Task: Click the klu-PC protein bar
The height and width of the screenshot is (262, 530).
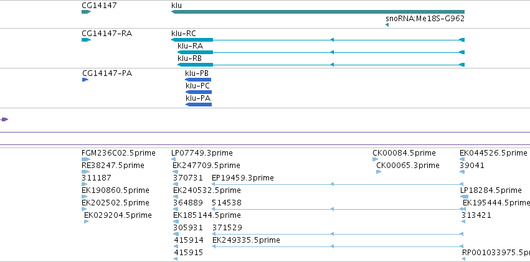Action: click(x=199, y=92)
